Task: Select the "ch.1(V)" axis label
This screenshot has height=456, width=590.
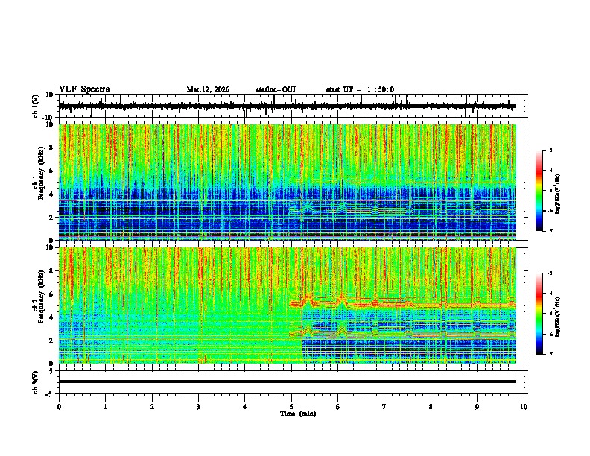Action: pos(36,106)
